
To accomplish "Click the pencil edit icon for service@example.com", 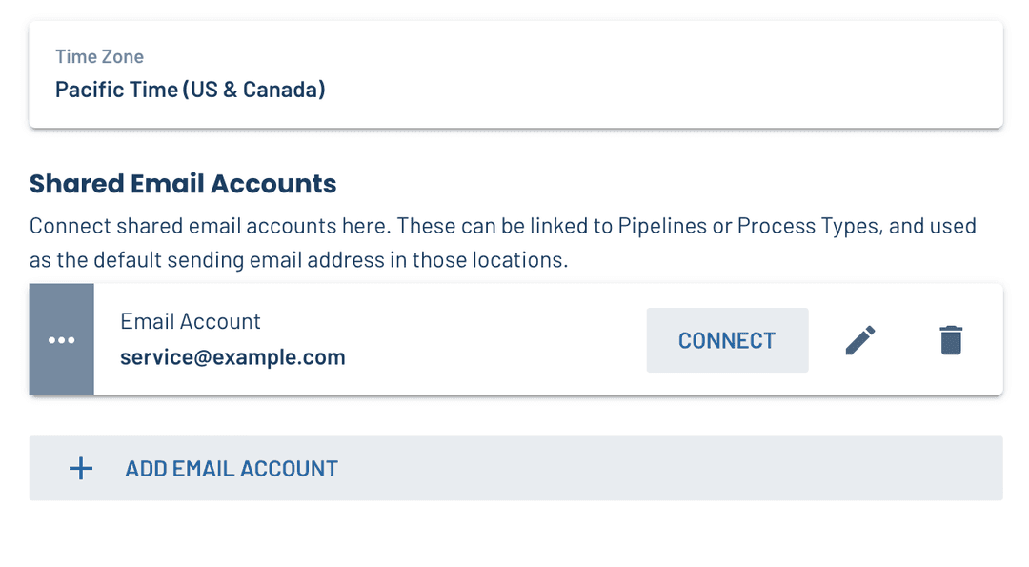I will click(860, 340).
